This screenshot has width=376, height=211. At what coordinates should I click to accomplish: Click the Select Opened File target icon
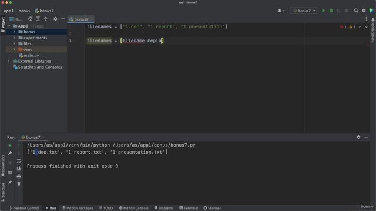(30, 19)
